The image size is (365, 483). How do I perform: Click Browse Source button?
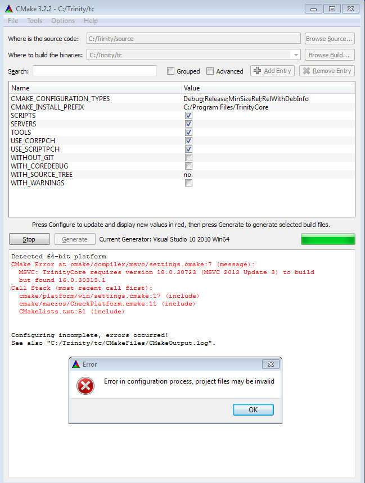(330, 39)
